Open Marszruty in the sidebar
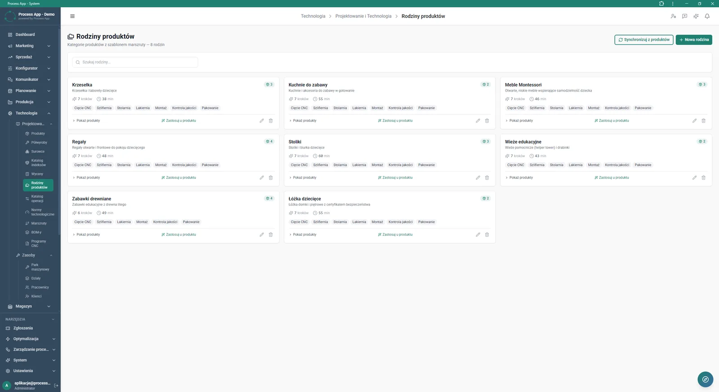This screenshot has width=719, height=392. (38, 223)
